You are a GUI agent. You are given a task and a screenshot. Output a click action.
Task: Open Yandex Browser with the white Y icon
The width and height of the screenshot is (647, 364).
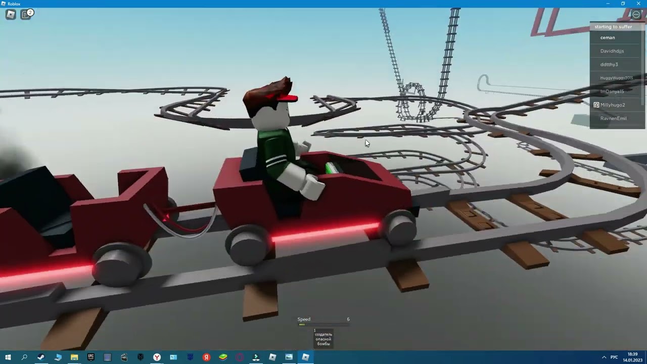[x=157, y=357]
